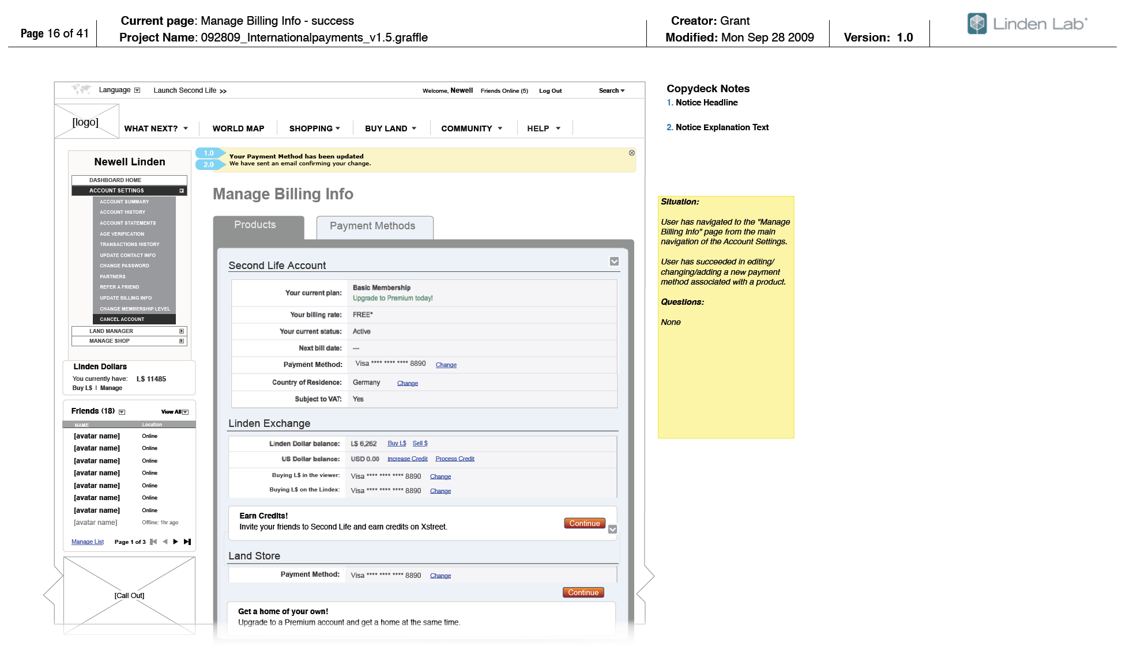Change the Land Store payment method
1126x662 pixels.
click(440, 576)
